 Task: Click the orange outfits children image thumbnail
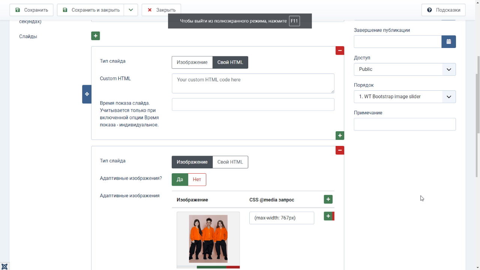pyautogui.click(x=208, y=239)
